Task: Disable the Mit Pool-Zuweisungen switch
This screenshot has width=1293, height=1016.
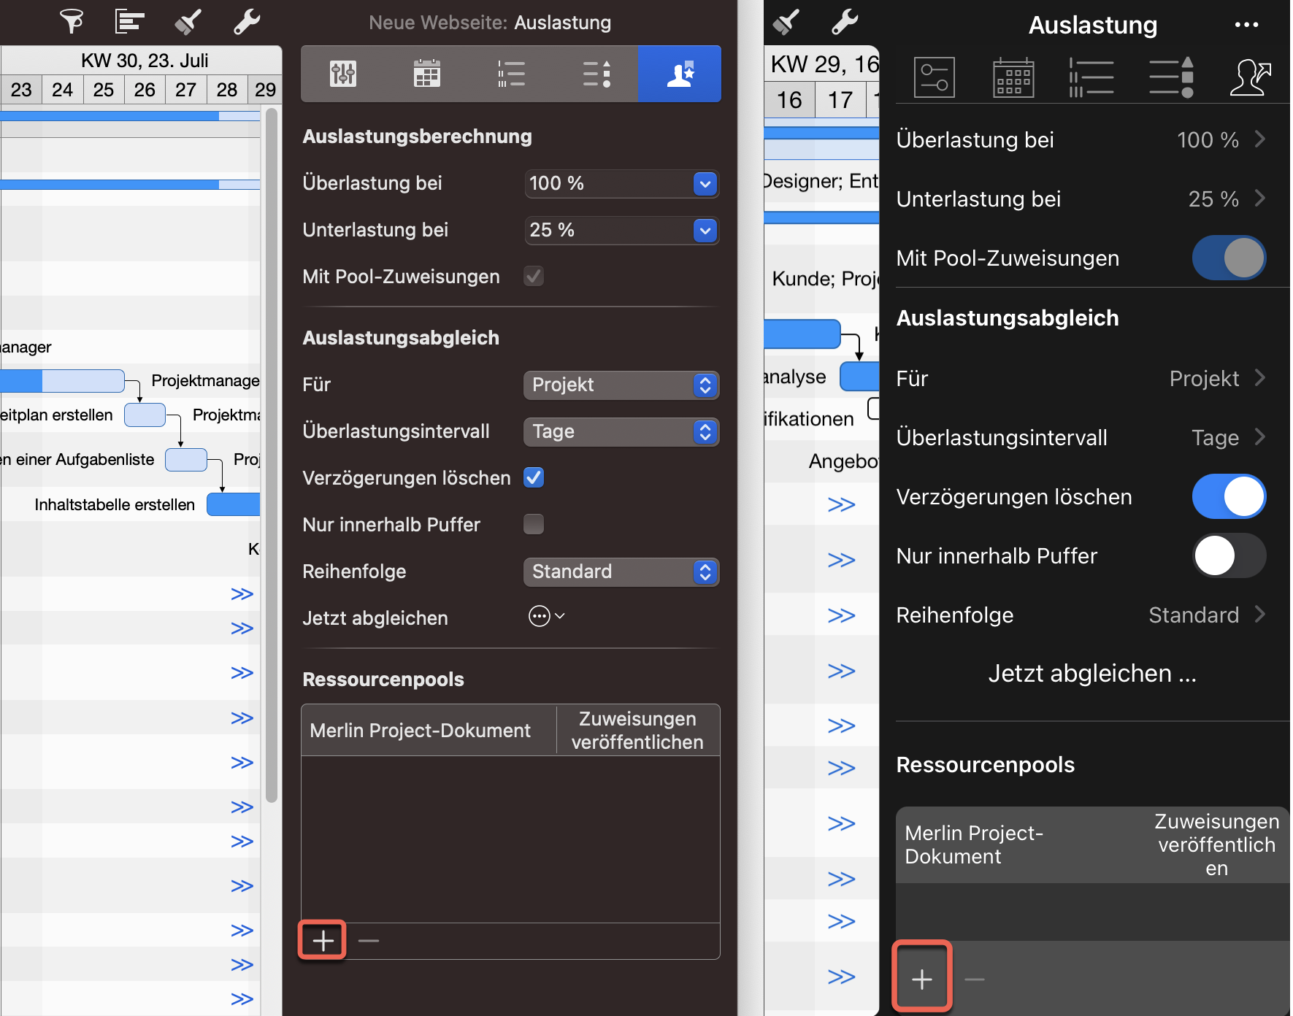Action: click(1229, 258)
